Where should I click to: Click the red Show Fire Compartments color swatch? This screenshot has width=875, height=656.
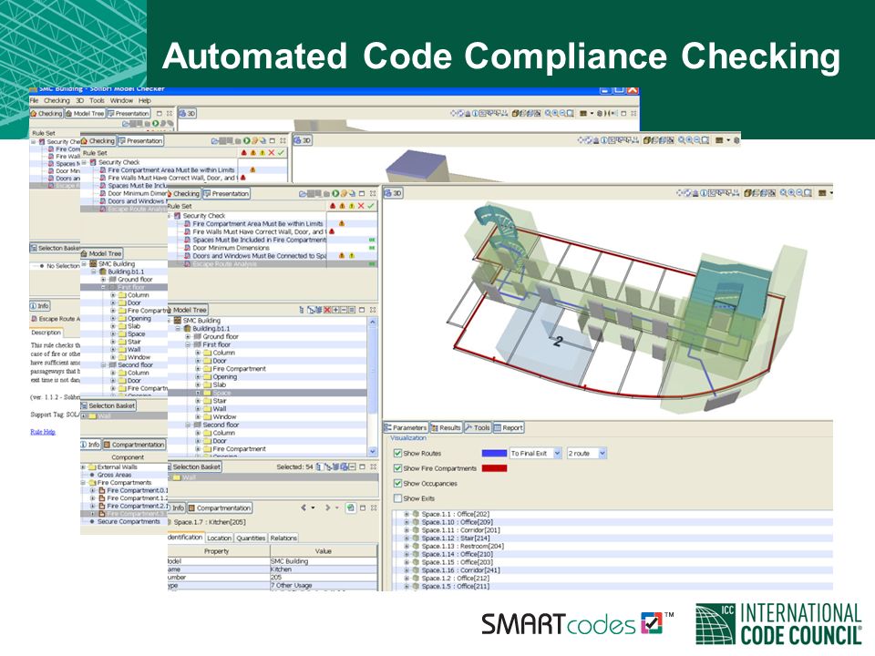[x=494, y=468]
